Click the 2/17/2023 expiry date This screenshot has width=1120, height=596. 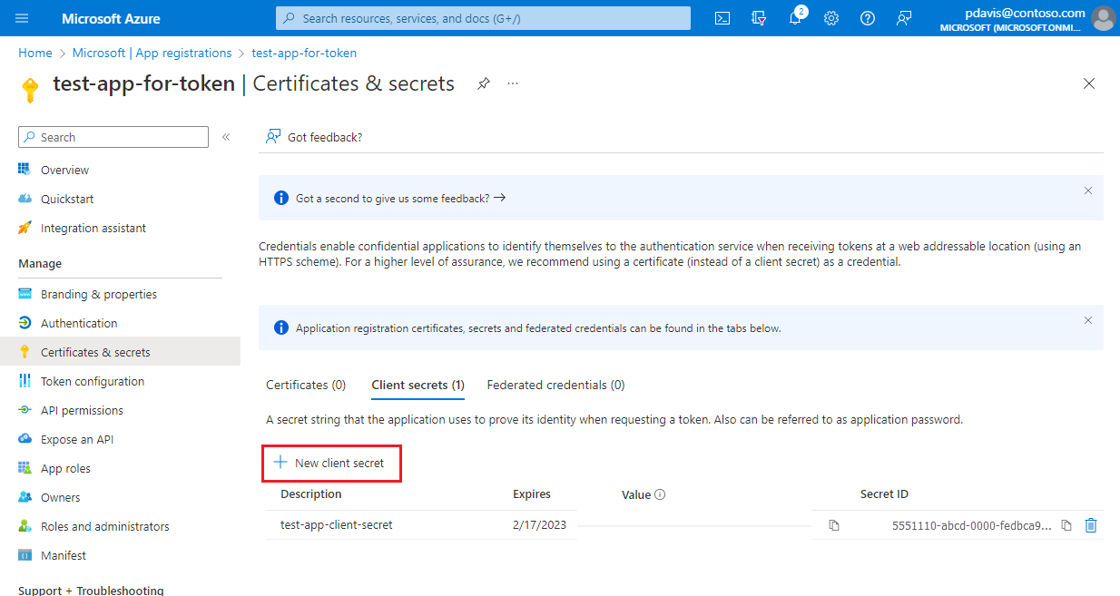point(539,524)
